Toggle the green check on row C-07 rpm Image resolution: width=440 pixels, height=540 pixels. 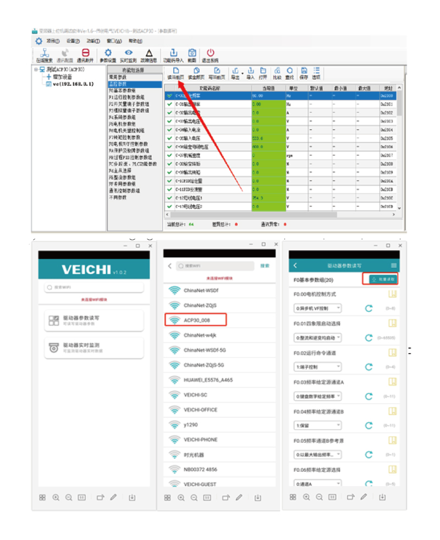[x=169, y=155]
